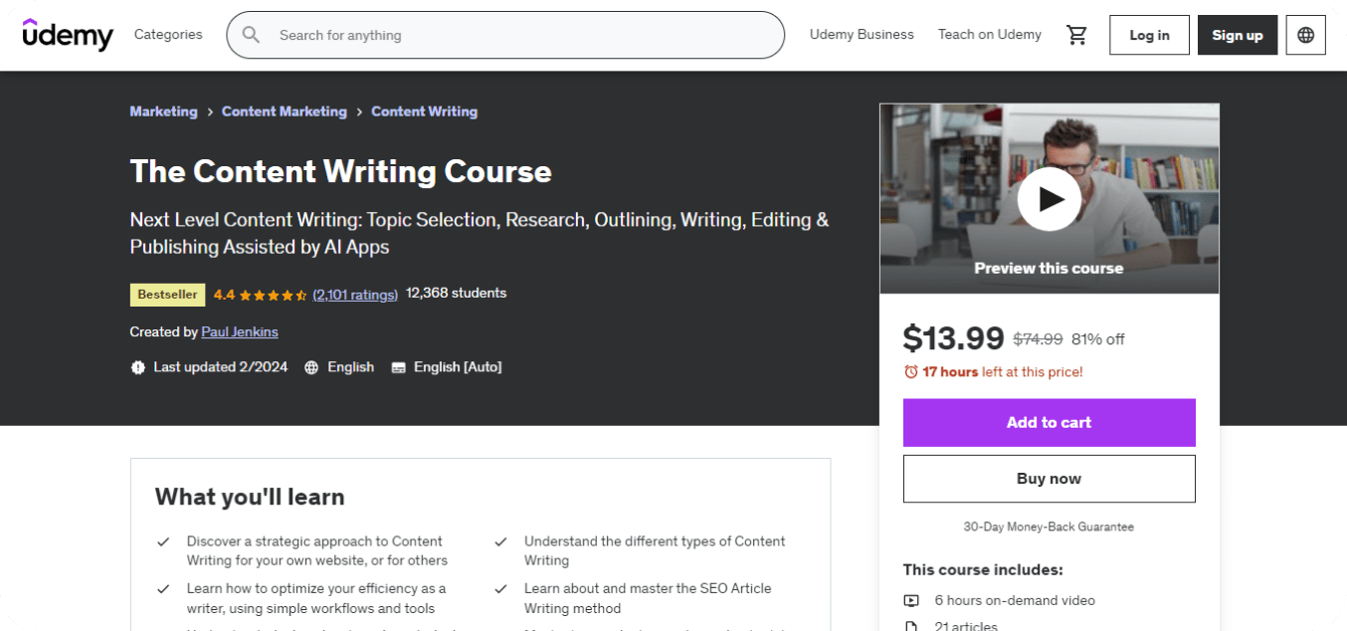Open the shopping cart icon
The image size is (1347, 631).
(x=1076, y=34)
